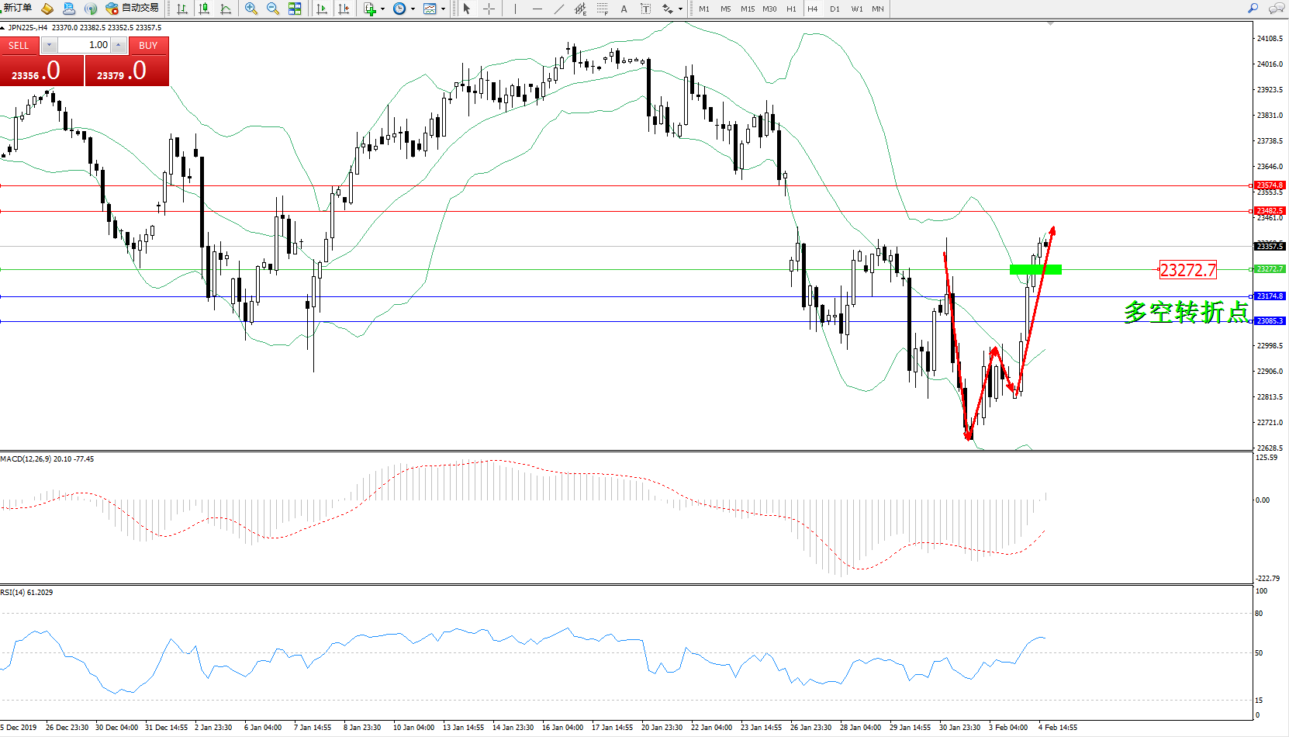The height and width of the screenshot is (737, 1289).
Task: Click the zoom out magnifier icon
Action: pyautogui.click(x=272, y=9)
